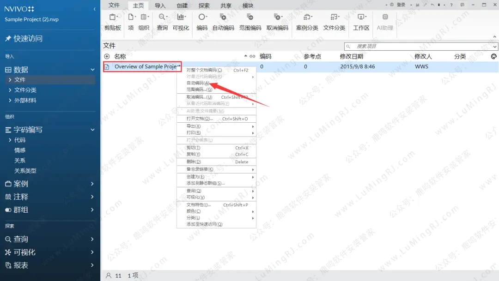Click the 范围编码 ribbon icon
The height and width of the screenshot is (281, 499).
click(x=250, y=17)
